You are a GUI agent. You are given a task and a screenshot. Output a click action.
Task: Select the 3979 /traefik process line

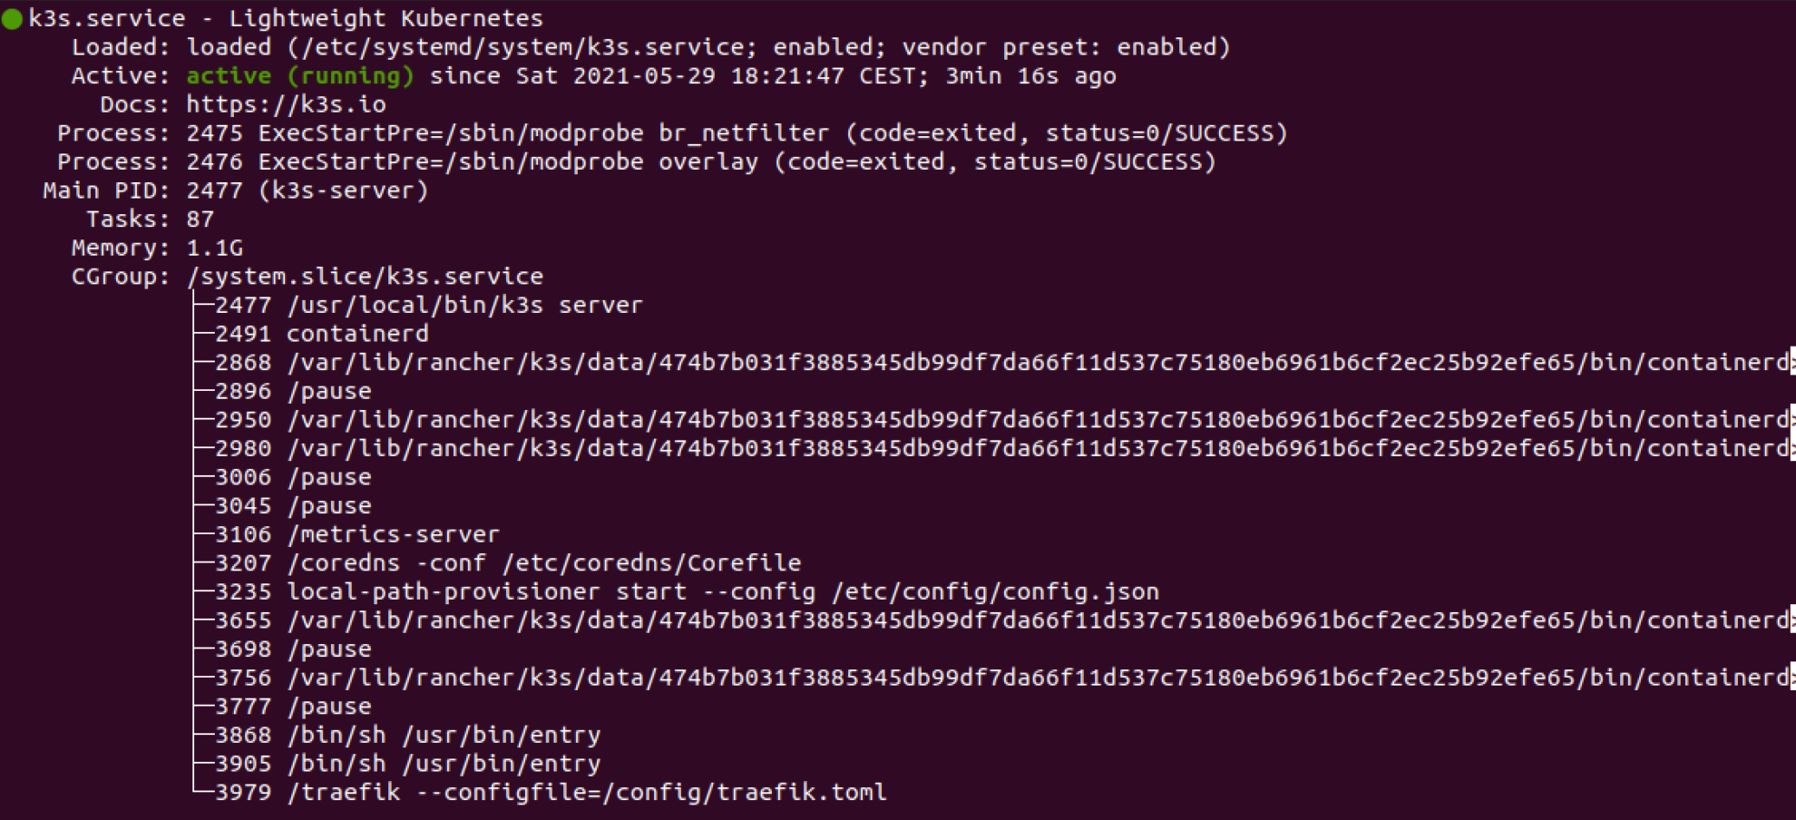551,793
